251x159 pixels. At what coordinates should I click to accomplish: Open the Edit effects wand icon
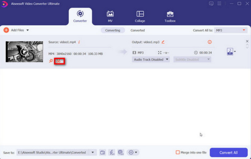51,61
